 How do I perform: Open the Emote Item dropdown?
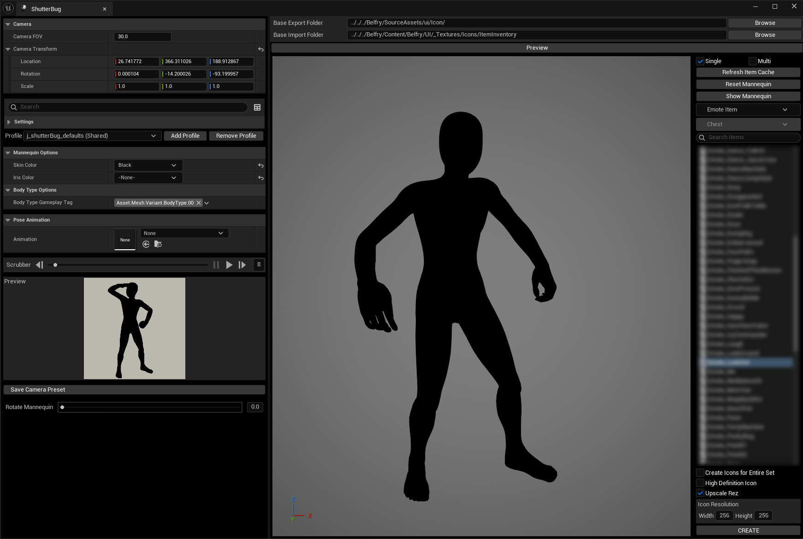748,110
